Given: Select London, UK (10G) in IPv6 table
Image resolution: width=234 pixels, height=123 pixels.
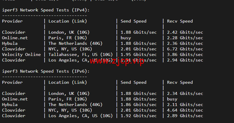Looking at the screenshot, I should [x=69, y=93].
